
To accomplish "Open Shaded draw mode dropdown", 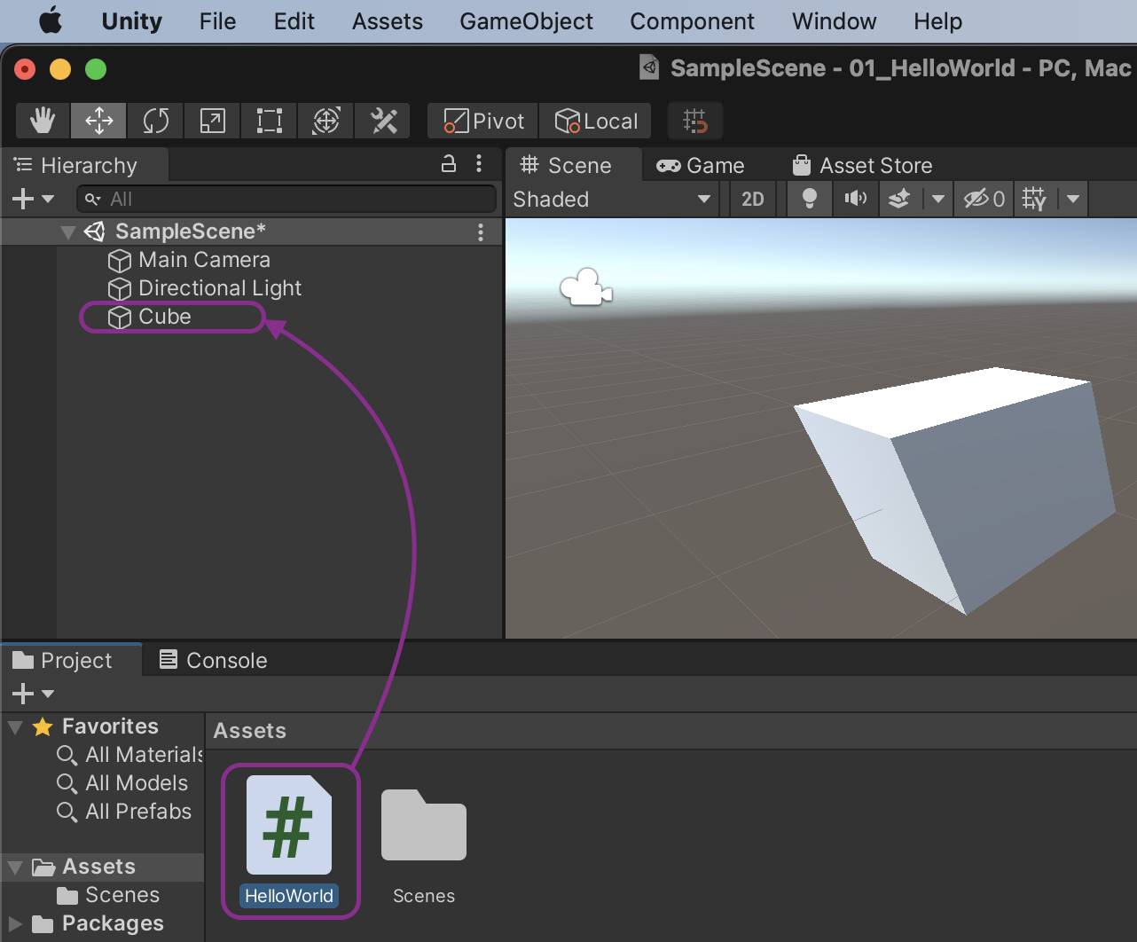I will [x=612, y=199].
